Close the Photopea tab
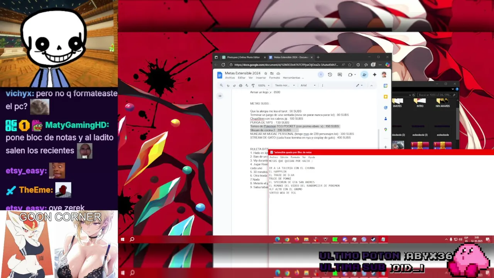 (265, 57)
